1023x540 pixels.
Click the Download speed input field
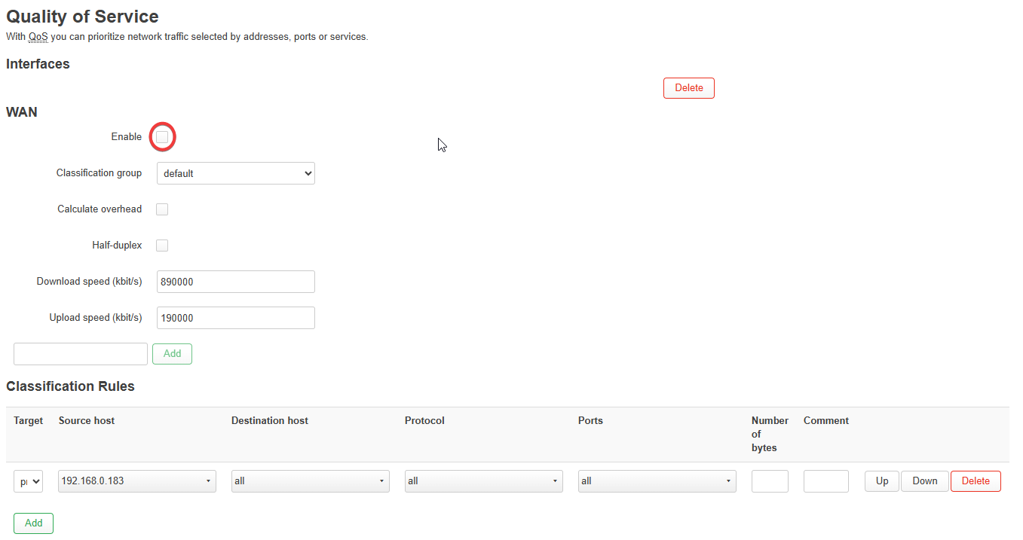tap(235, 282)
